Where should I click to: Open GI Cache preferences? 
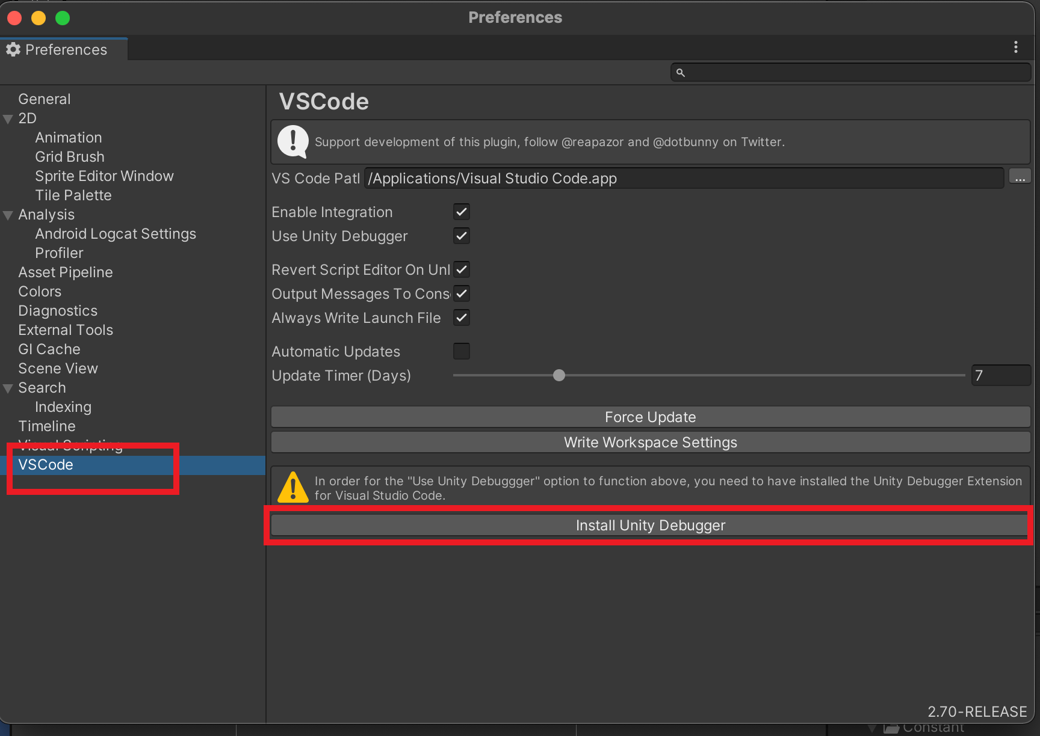49,349
